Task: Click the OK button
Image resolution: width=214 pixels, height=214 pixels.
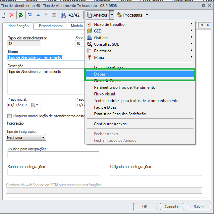Action: (x=145, y=207)
